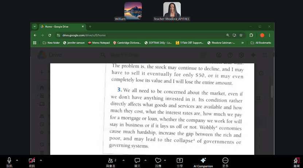Select Teacher Rhodora_APITREE video thumbnail
The height and width of the screenshot is (168, 303).
(x=172, y=11)
